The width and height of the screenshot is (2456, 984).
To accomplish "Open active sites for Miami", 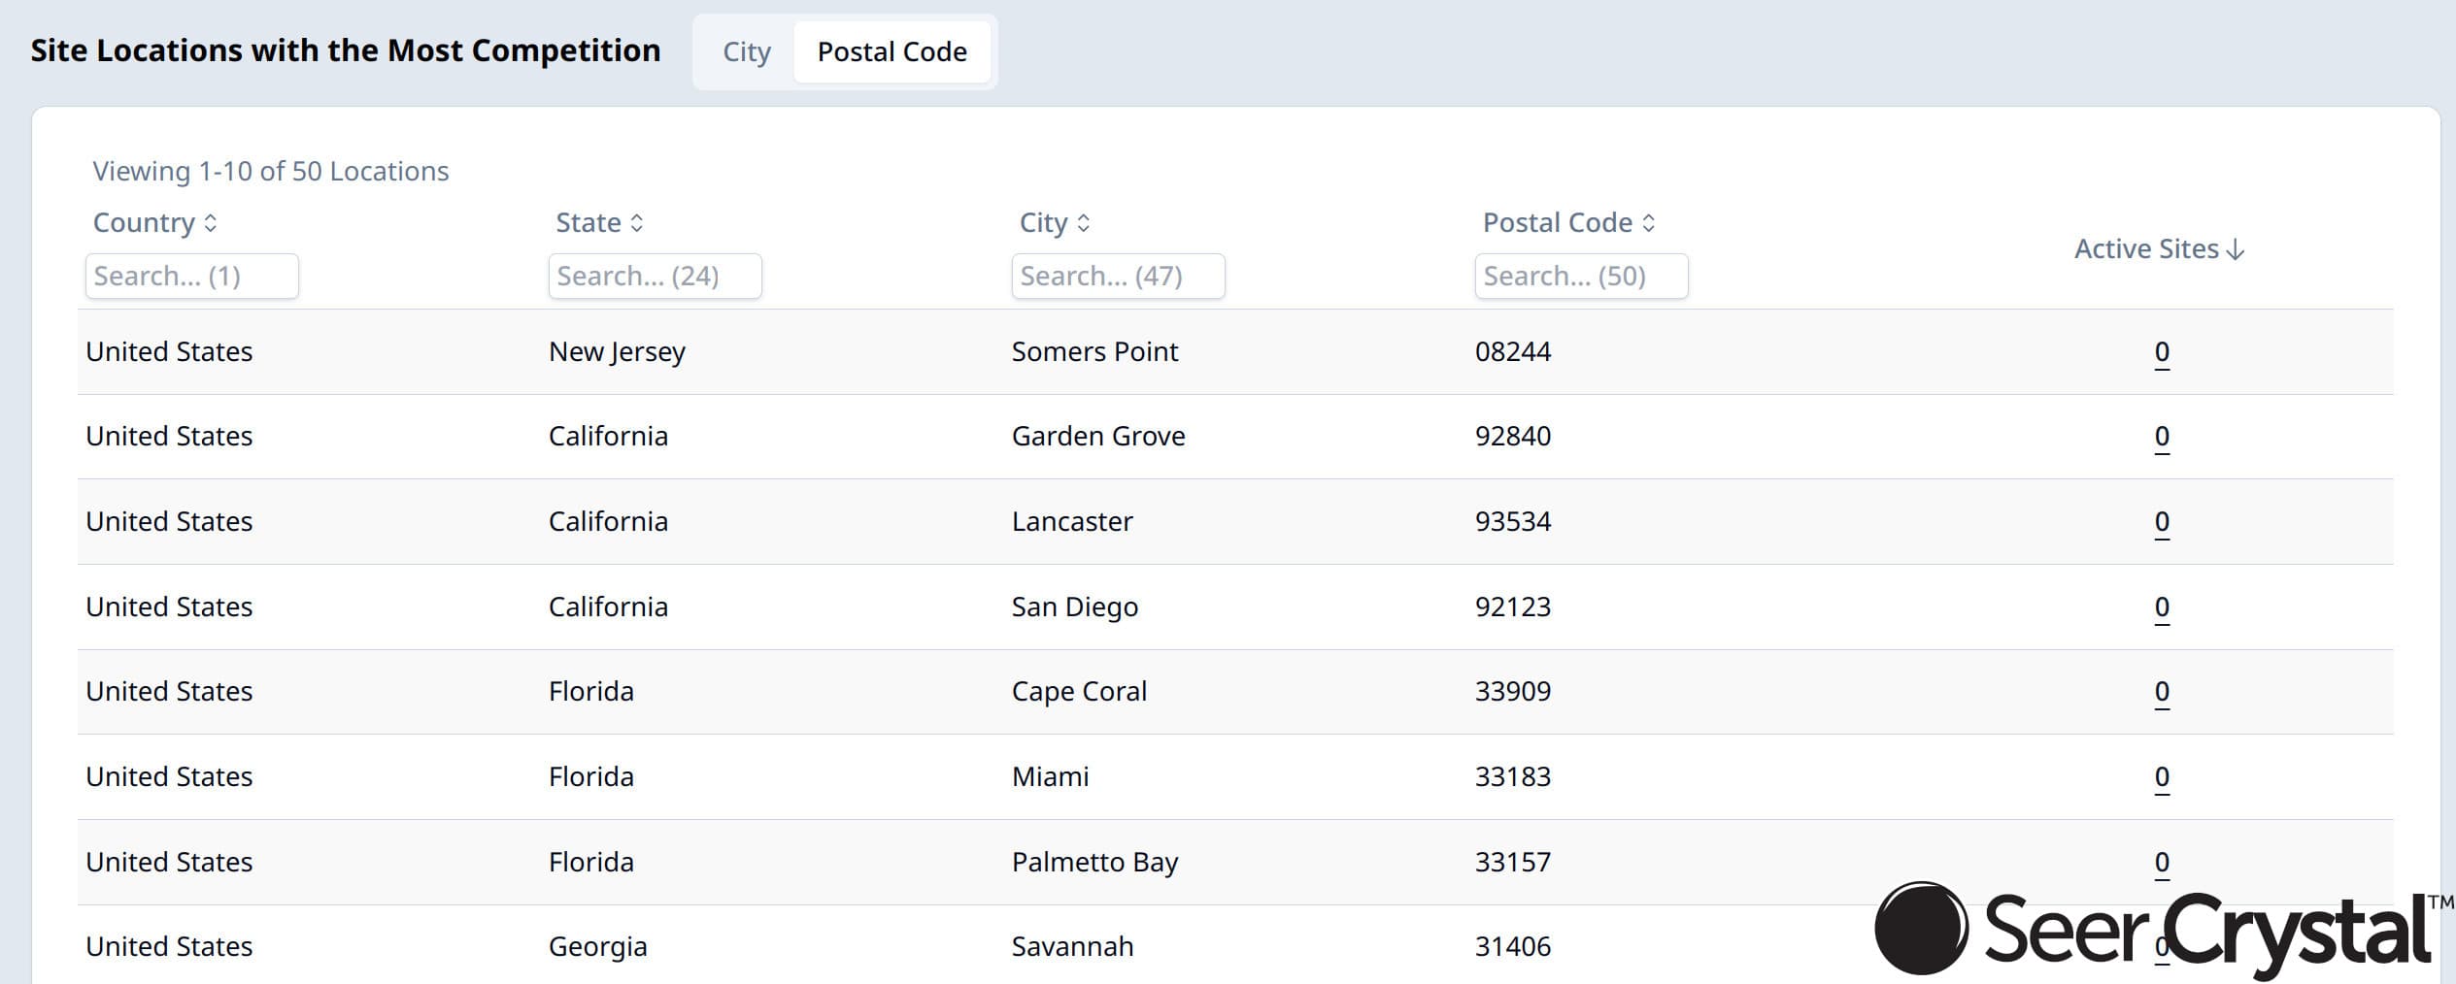I will 2160,776.
